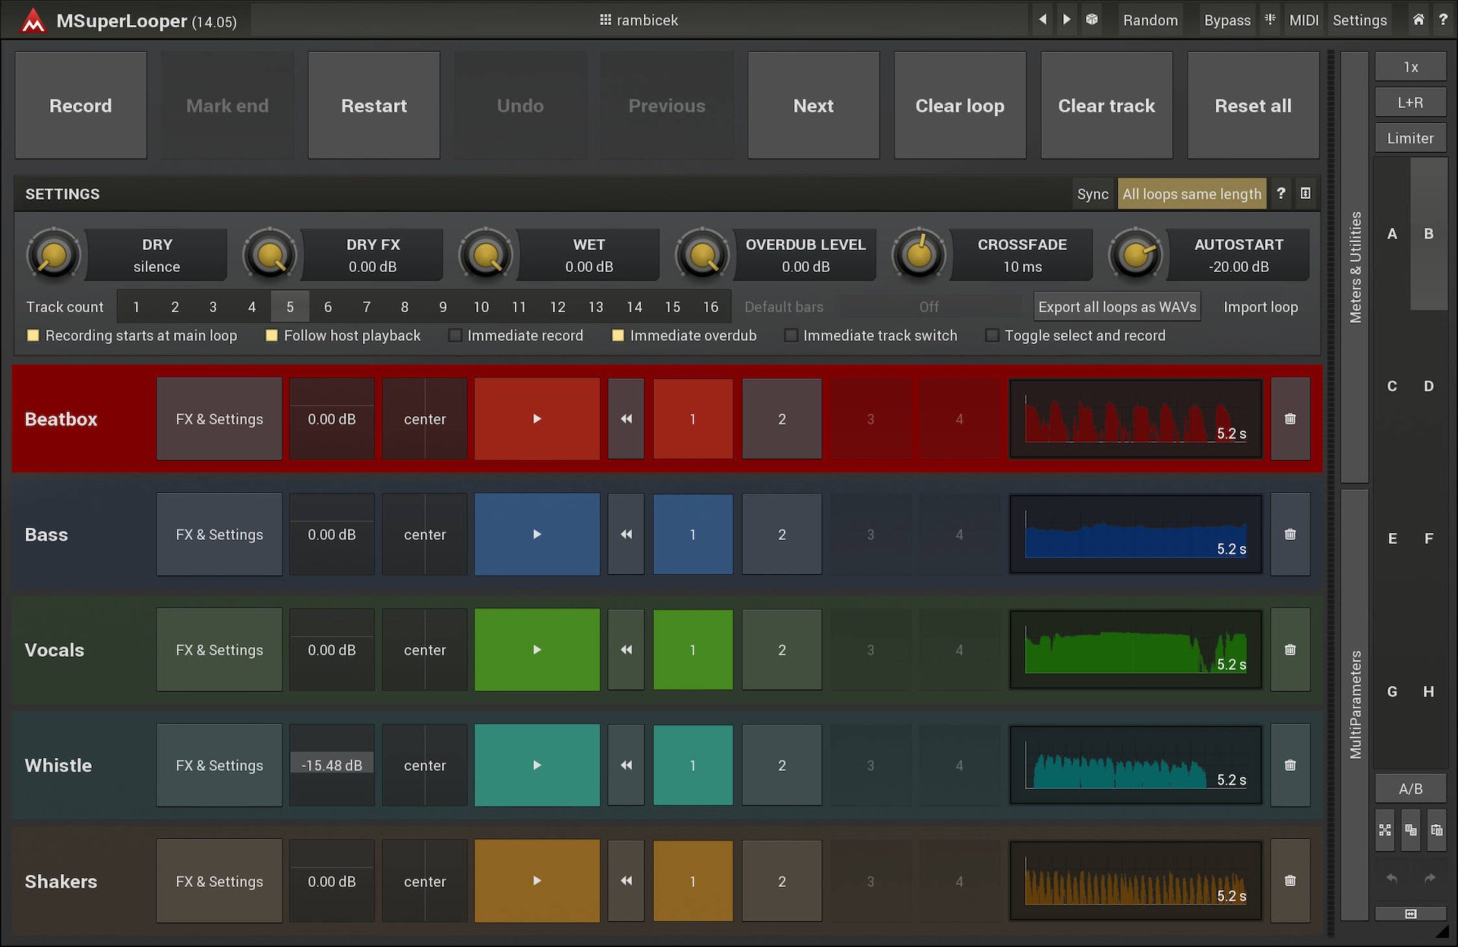Click the paste preset clipboard icon
The height and width of the screenshot is (947, 1458).
tap(1436, 830)
